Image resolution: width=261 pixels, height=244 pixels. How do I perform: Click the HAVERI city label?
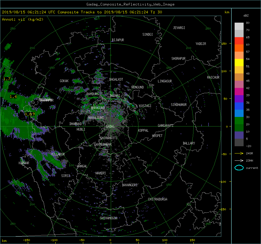(x=101, y=173)
